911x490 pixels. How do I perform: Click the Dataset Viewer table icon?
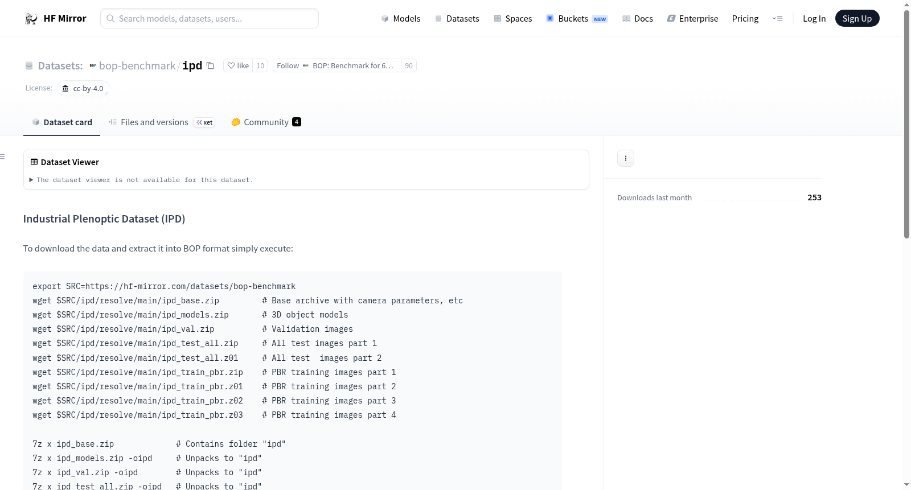34,162
